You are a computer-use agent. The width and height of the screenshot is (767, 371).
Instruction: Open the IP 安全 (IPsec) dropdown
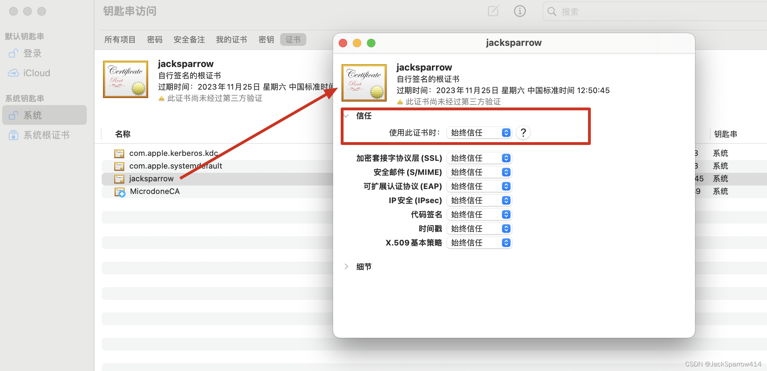click(x=479, y=200)
